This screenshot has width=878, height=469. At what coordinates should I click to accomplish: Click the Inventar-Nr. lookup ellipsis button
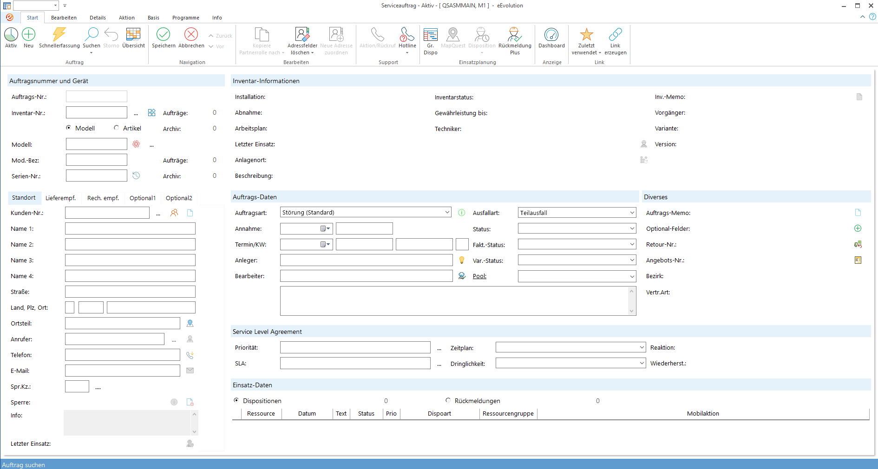click(x=136, y=113)
